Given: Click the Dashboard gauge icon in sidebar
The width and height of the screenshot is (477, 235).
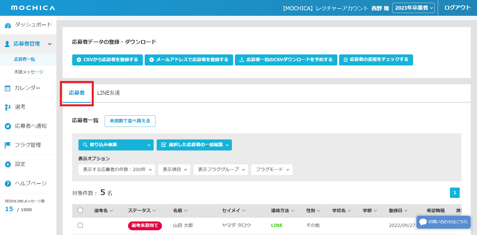Looking at the screenshot, I should tap(8, 25).
